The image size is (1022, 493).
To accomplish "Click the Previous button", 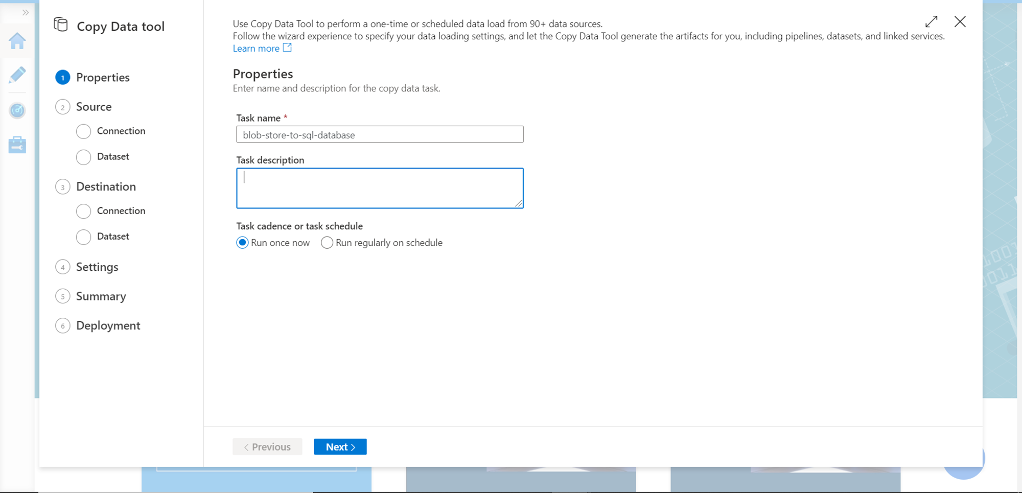I will point(267,446).
